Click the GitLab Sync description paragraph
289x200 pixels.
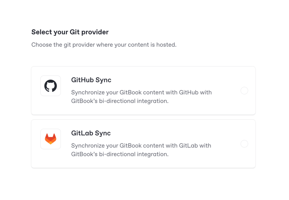141,150
